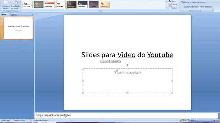
Task: Switch to Slide Sorter view icon
Action: [x=185, y=120]
